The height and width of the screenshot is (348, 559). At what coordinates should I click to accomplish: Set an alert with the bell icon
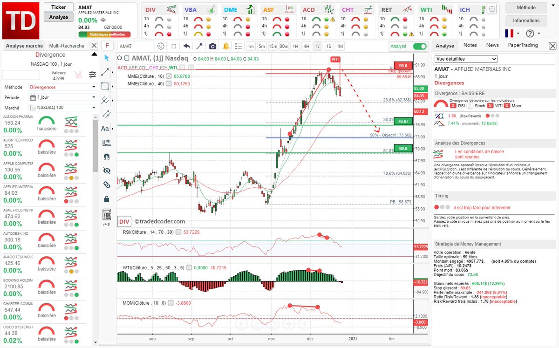coord(226,46)
